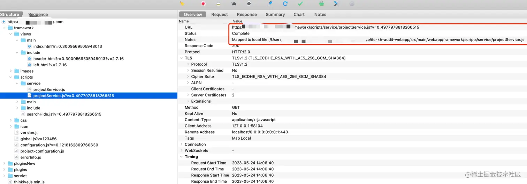The width and height of the screenshot is (527, 184).
Task: Expand the plugins folder node
Action: [x=4, y=170]
